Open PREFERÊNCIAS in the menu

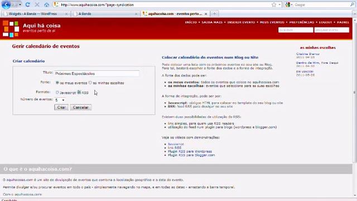pos(302,22)
